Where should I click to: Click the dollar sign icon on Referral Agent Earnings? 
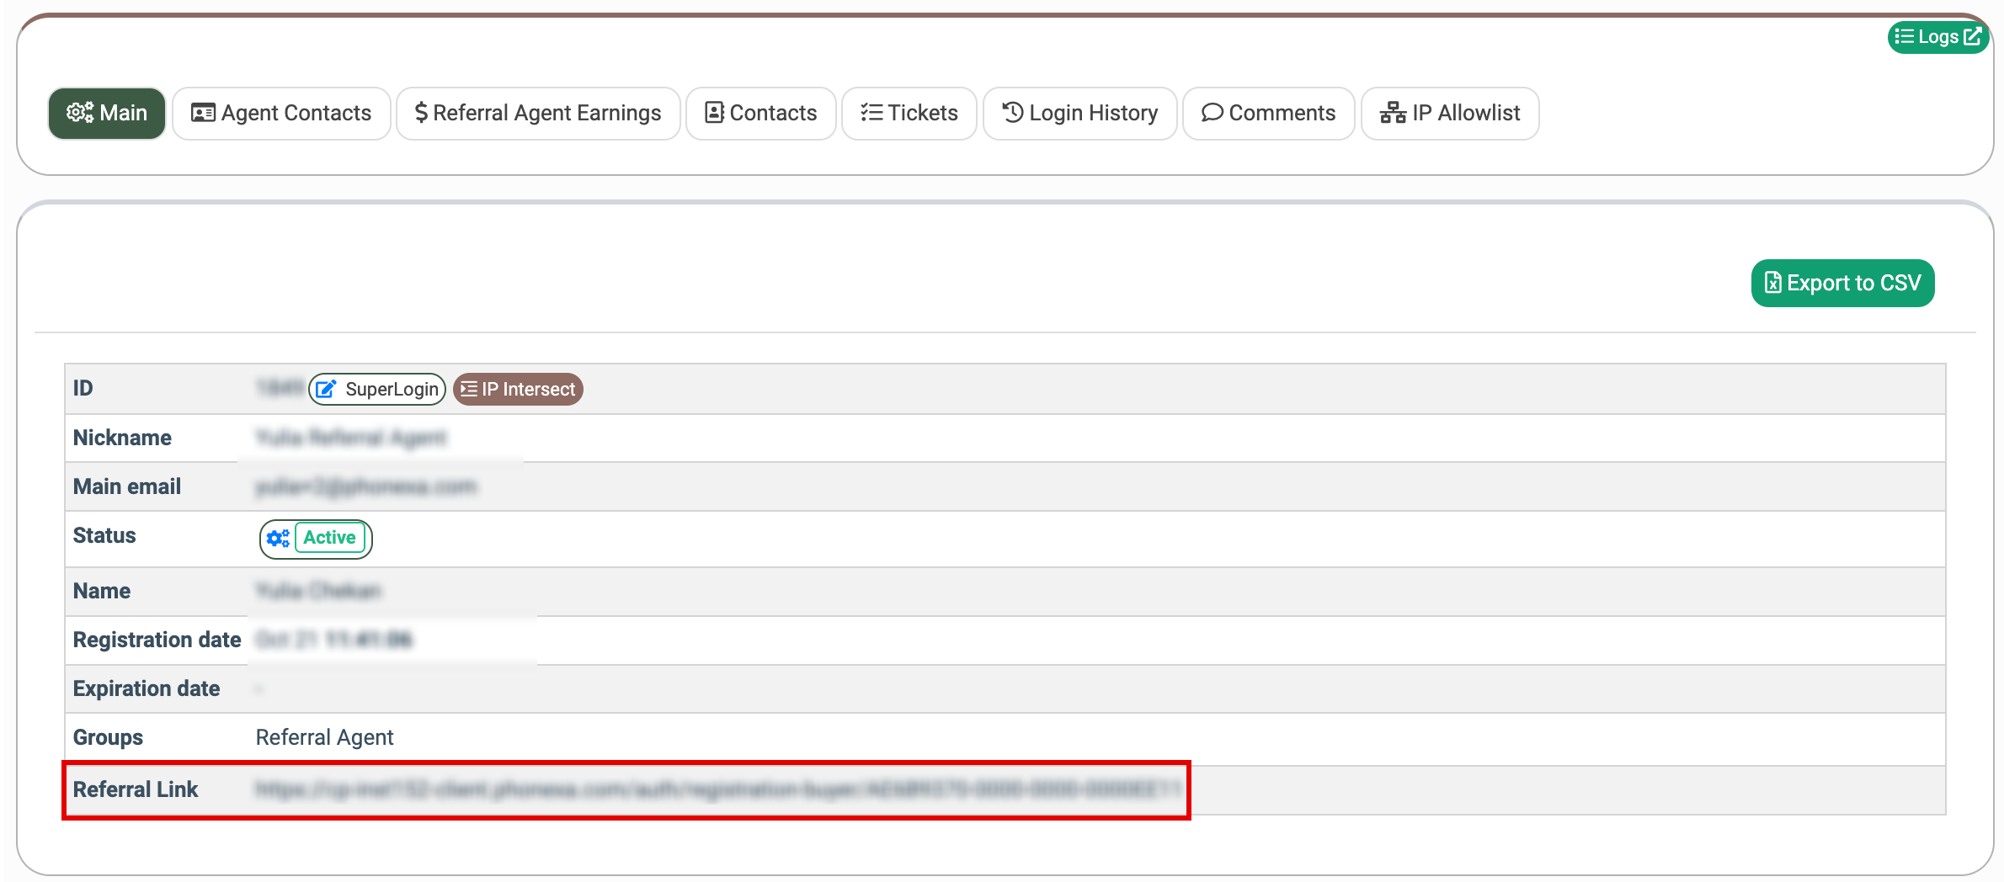click(421, 113)
